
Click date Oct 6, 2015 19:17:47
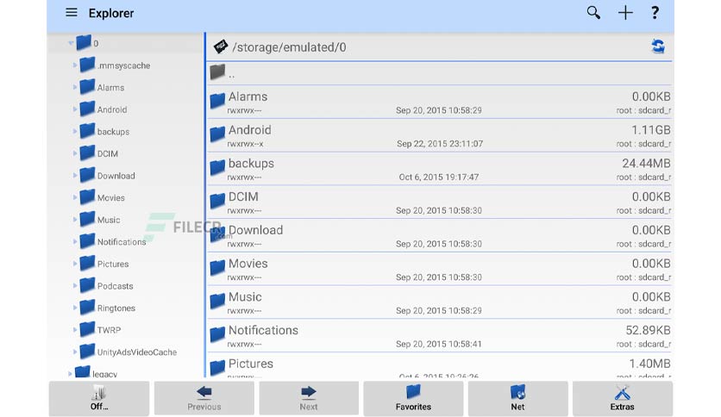pyautogui.click(x=439, y=177)
